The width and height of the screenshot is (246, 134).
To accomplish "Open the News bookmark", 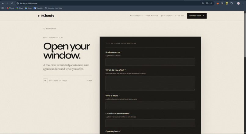I will click(x=28, y=8).
